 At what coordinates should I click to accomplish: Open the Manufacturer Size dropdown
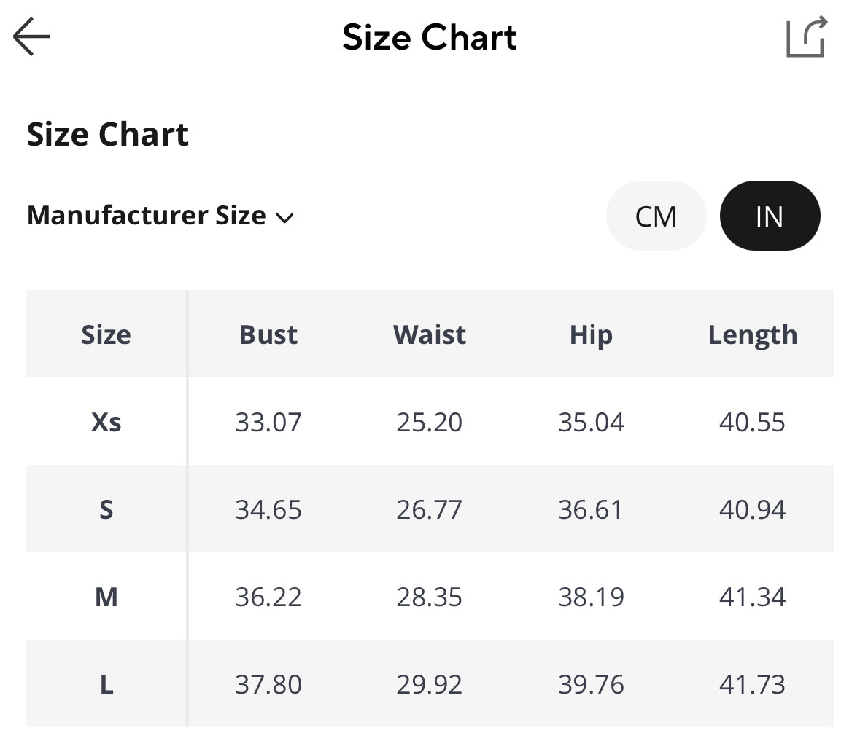[x=147, y=216]
